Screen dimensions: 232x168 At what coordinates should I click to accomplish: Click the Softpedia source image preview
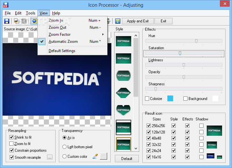coord(57,79)
